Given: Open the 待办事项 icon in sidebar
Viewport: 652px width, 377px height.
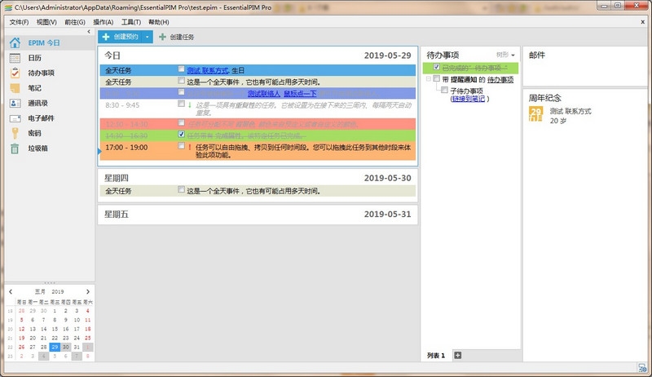Looking at the screenshot, I should (15, 73).
